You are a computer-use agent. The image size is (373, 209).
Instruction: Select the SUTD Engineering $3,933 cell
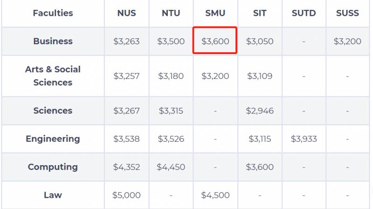(304, 139)
